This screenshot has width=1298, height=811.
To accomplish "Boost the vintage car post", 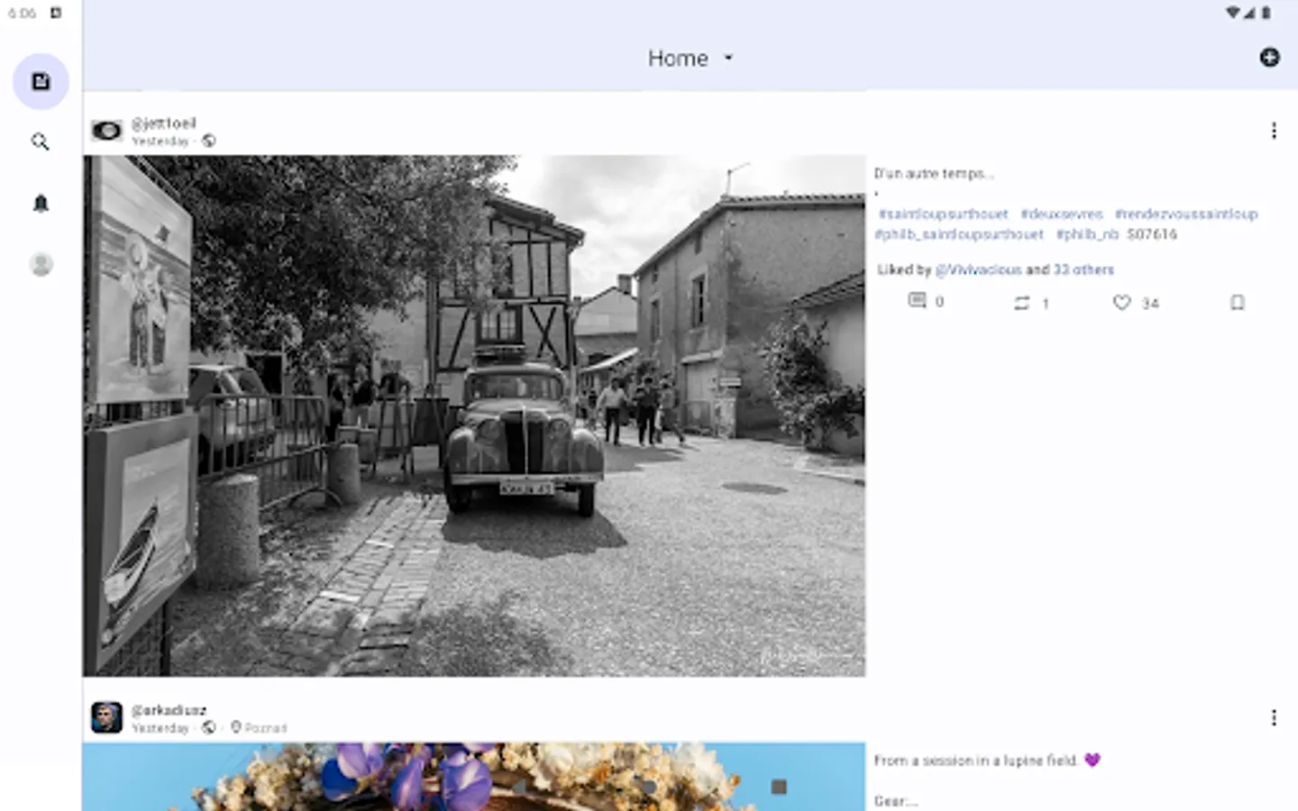I will pyautogui.click(x=1021, y=303).
